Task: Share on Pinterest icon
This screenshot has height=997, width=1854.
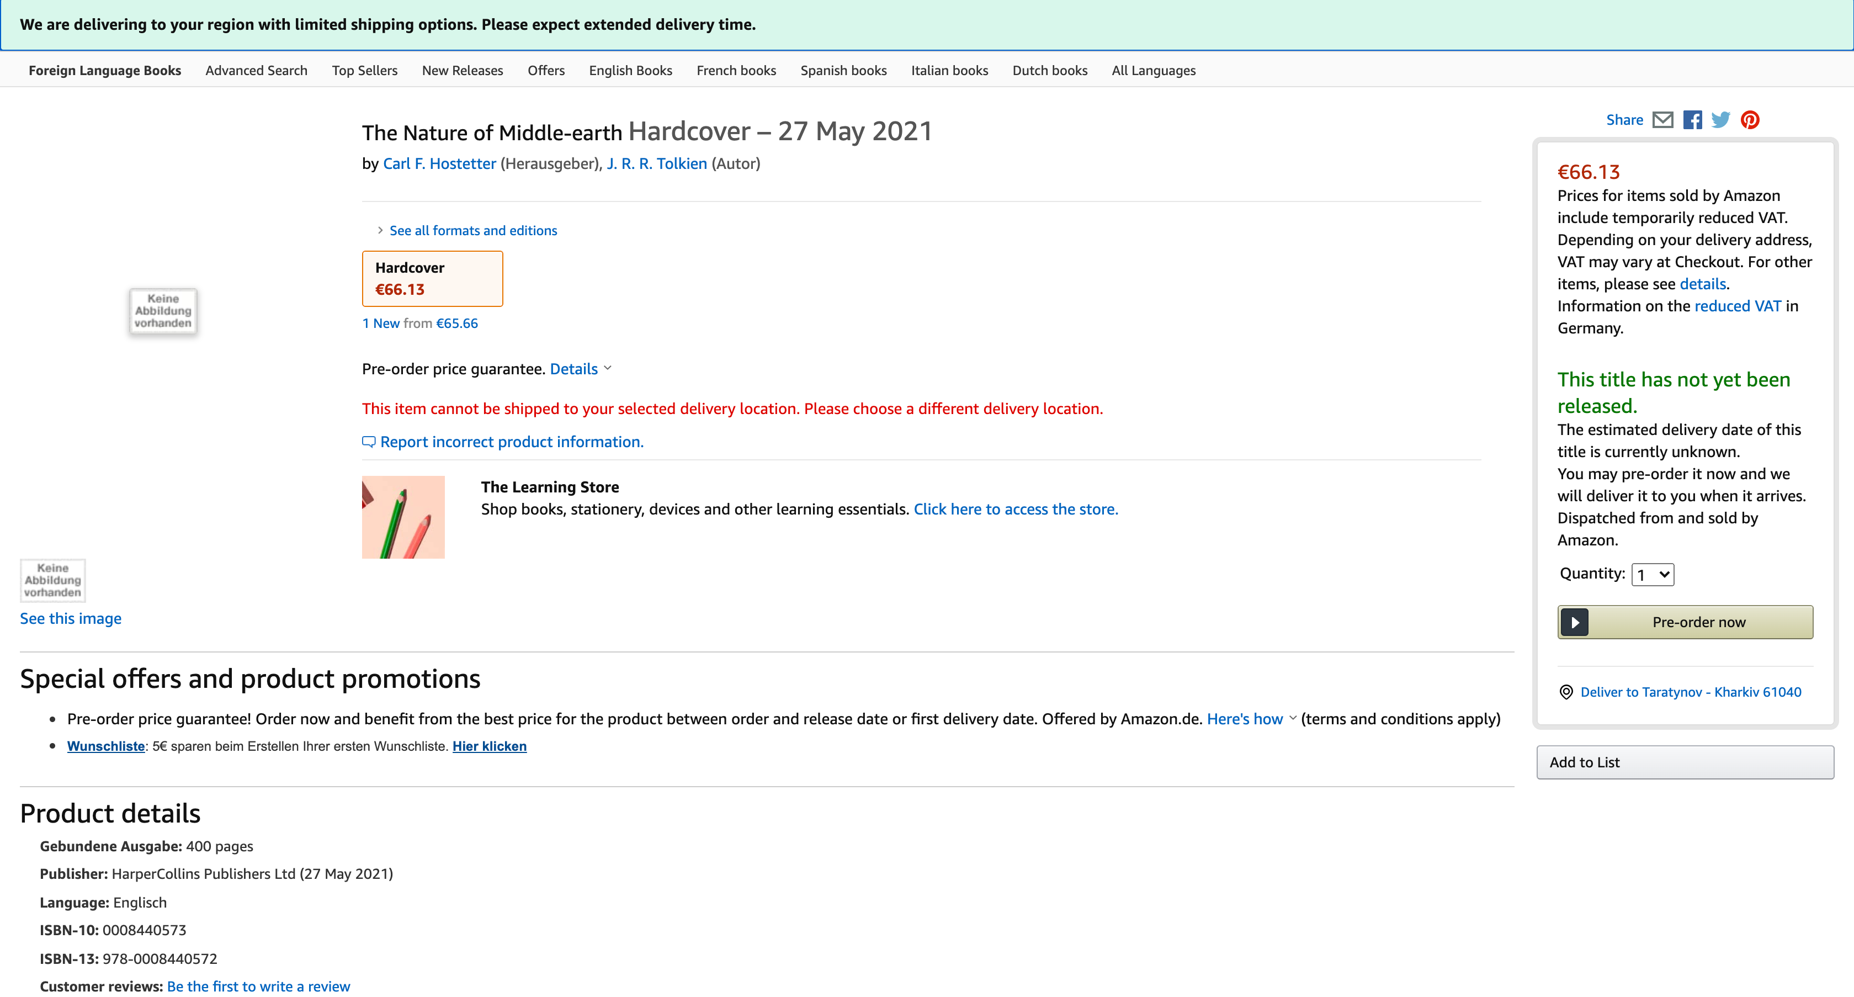Action: point(1750,119)
